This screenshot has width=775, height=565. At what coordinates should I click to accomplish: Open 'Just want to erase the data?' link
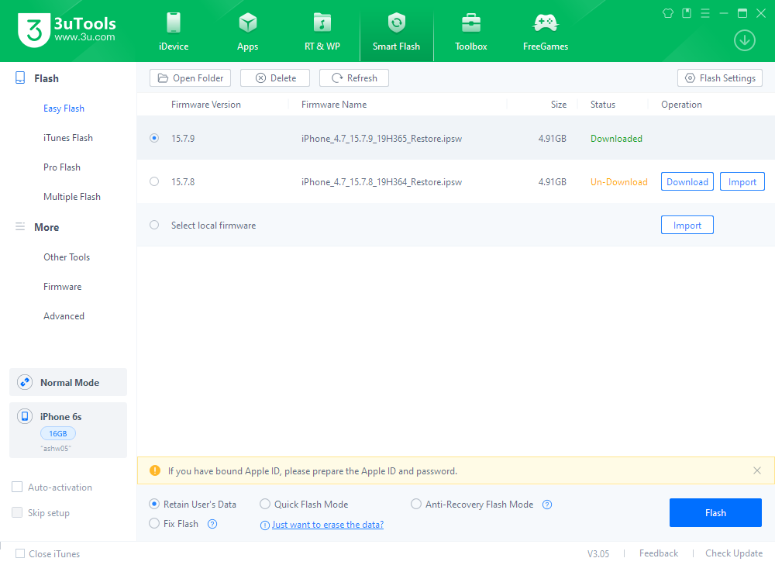328,525
